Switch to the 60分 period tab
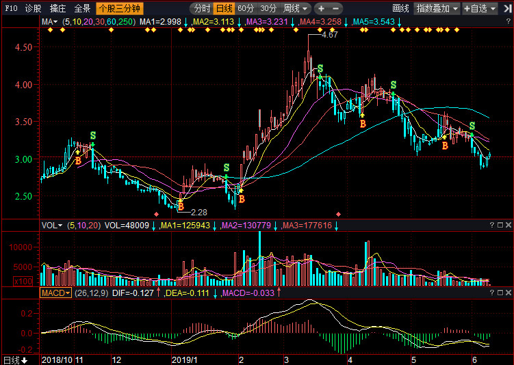 click(x=246, y=8)
